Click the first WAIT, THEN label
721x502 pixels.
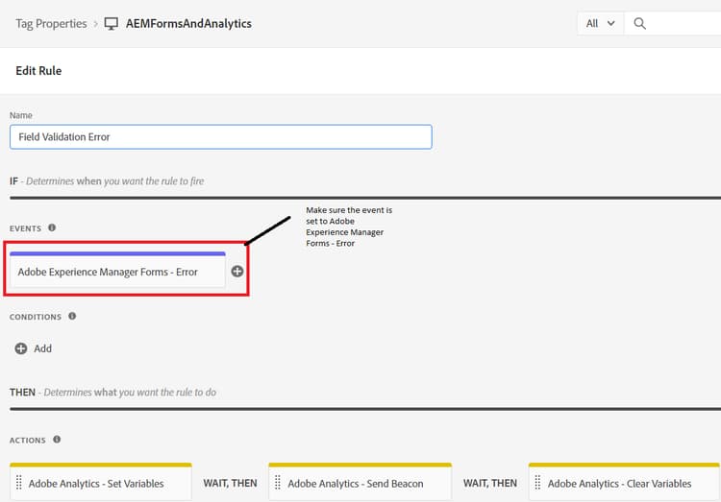click(231, 483)
